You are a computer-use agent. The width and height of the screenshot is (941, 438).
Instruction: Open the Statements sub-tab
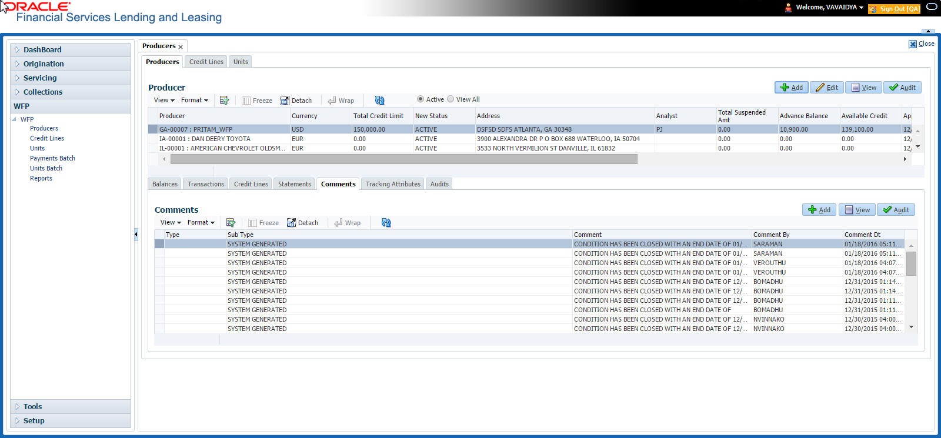[295, 184]
